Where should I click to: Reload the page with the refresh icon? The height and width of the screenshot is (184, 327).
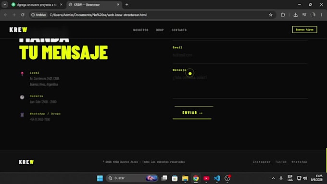pos(23,15)
